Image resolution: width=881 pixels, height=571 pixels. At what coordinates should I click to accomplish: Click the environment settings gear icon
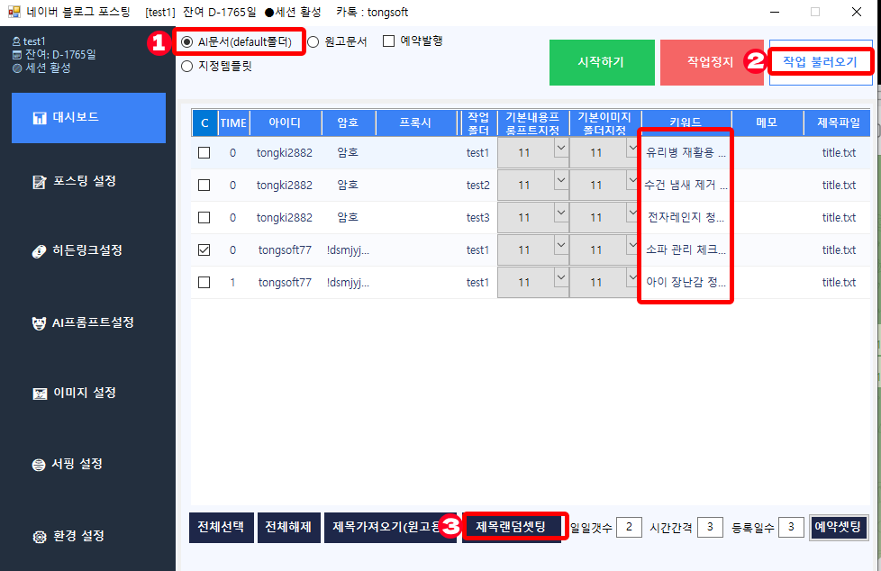(x=40, y=537)
